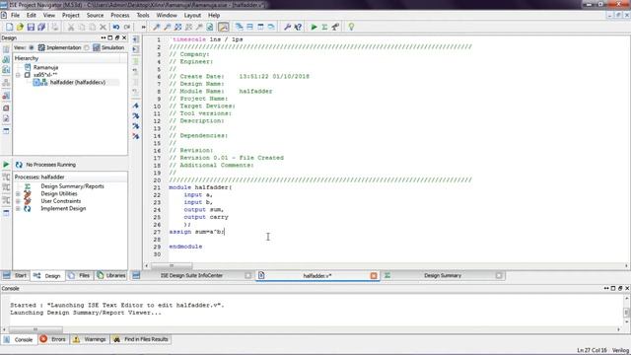Click the topmost blue arrow icon on the editor strip

pyautogui.click(x=136, y=106)
